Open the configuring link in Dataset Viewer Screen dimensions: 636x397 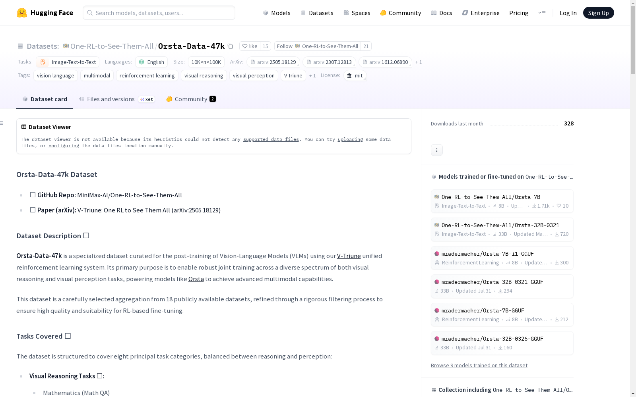click(x=64, y=146)
